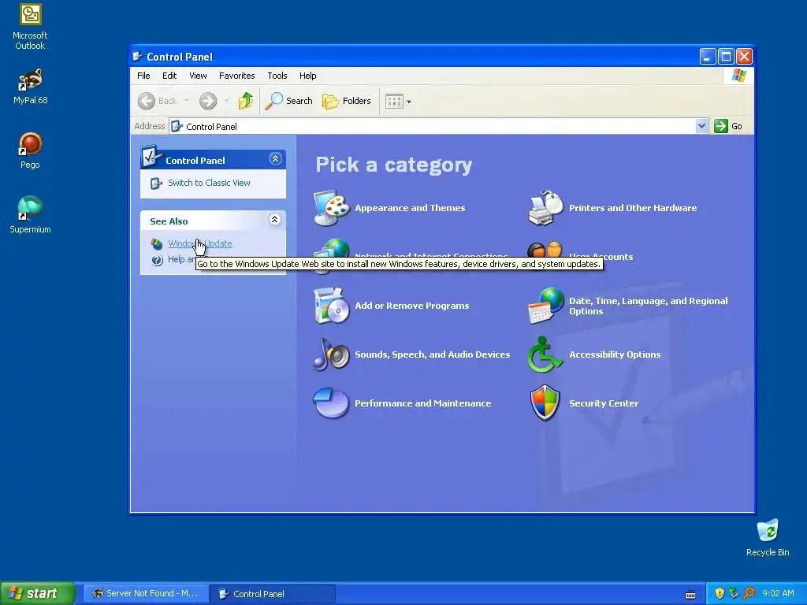Image resolution: width=807 pixels, height=605 pixels.
Task: Open the Performance and Maintenance pie icon
Action: coord(332,403)
